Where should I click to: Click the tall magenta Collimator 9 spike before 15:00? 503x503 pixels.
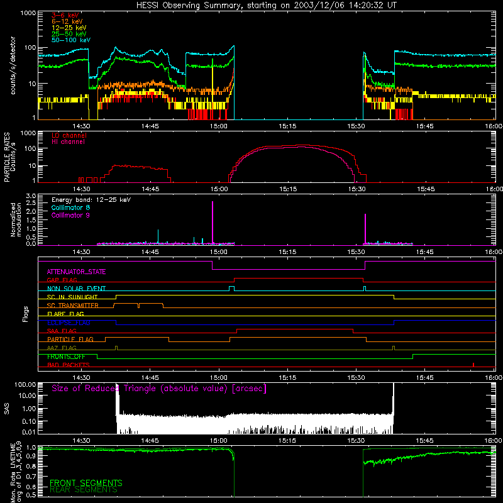213,223
